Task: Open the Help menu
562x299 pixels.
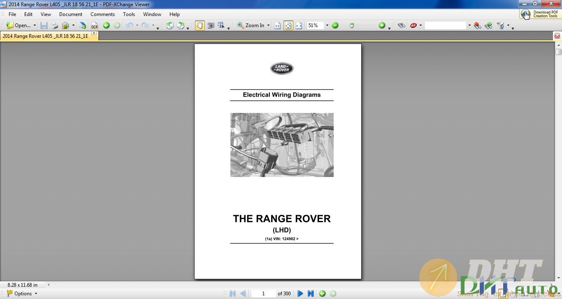Action: [x=175, y=14]
